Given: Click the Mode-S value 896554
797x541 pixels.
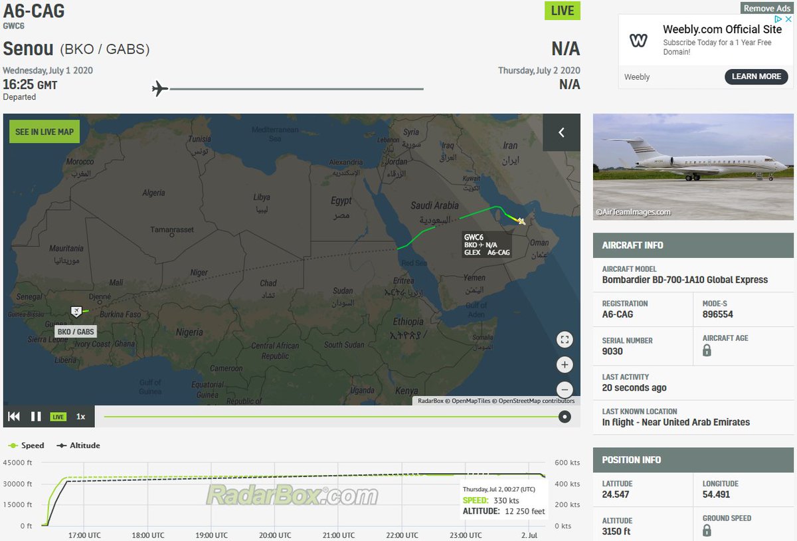Looking at the screenshot, I should 718,314.
